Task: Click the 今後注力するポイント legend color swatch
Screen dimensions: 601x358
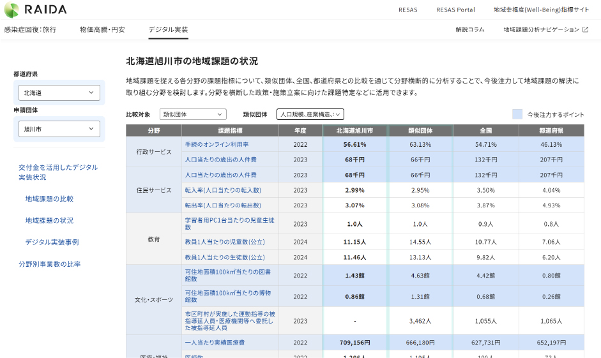Action: [x=517, y=114]
